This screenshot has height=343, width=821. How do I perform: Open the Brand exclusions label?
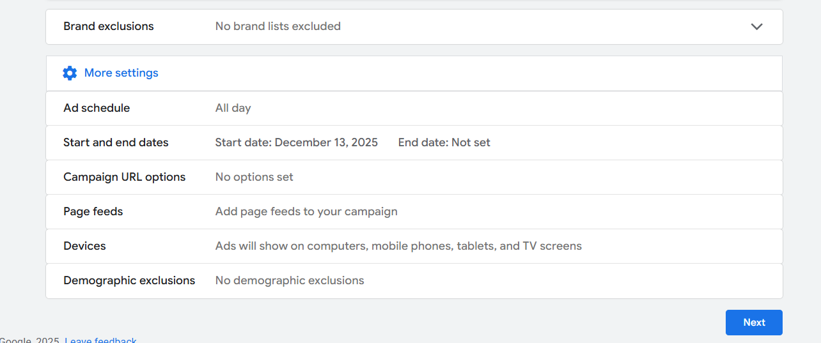click(x=109, y=27)
